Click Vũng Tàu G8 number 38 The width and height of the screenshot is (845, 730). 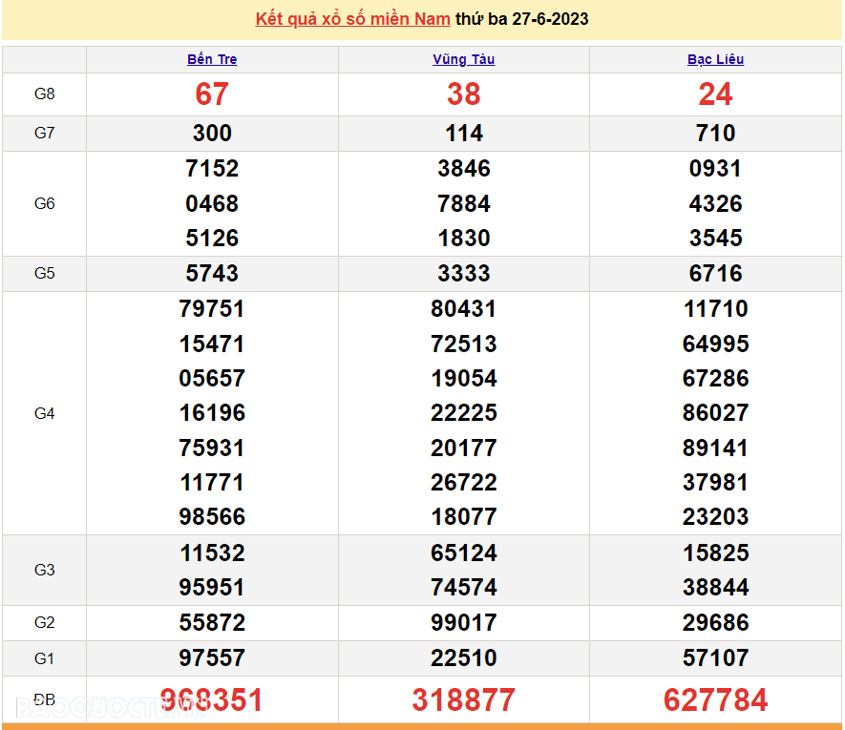[x=463, y=94]
